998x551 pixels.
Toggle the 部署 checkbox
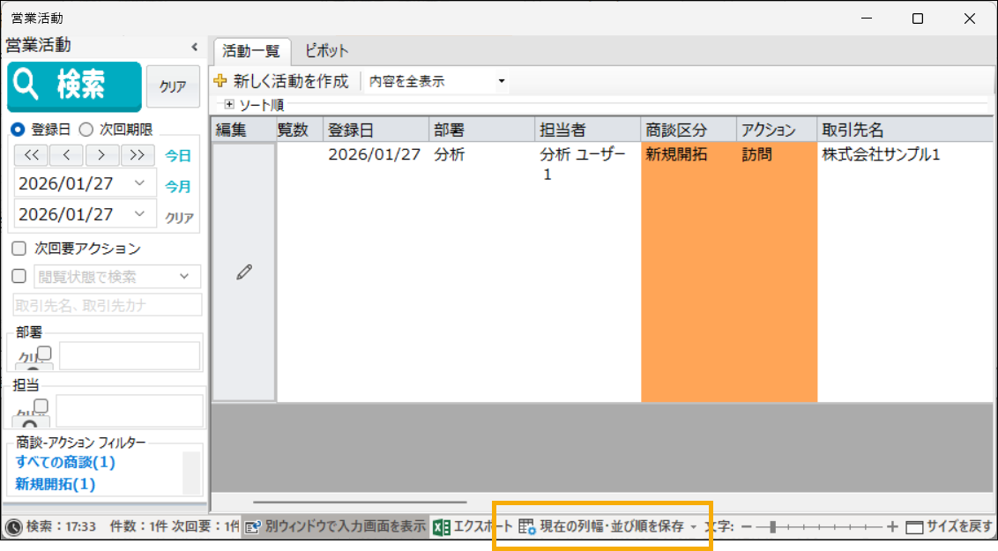[x=44, y=354]
